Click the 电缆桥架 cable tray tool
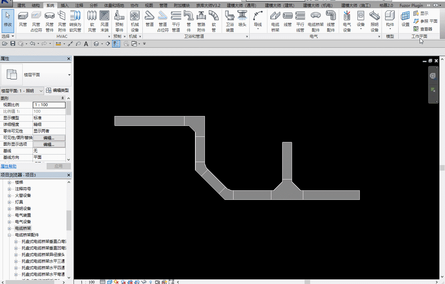Viewport: 445px width, 284px height. pyautogui.click(x=275, y=21)
